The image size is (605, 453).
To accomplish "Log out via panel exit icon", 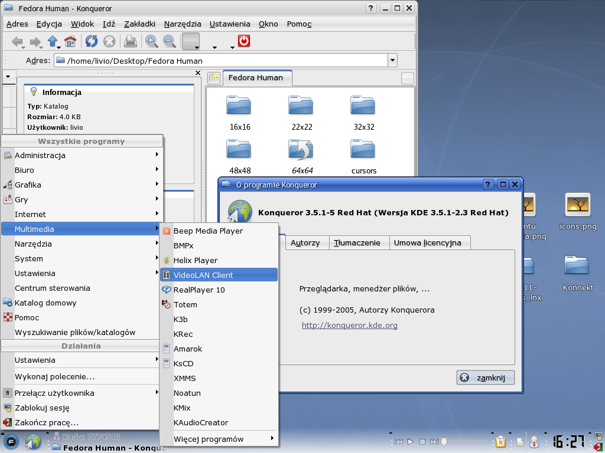I will coord(598,447).
